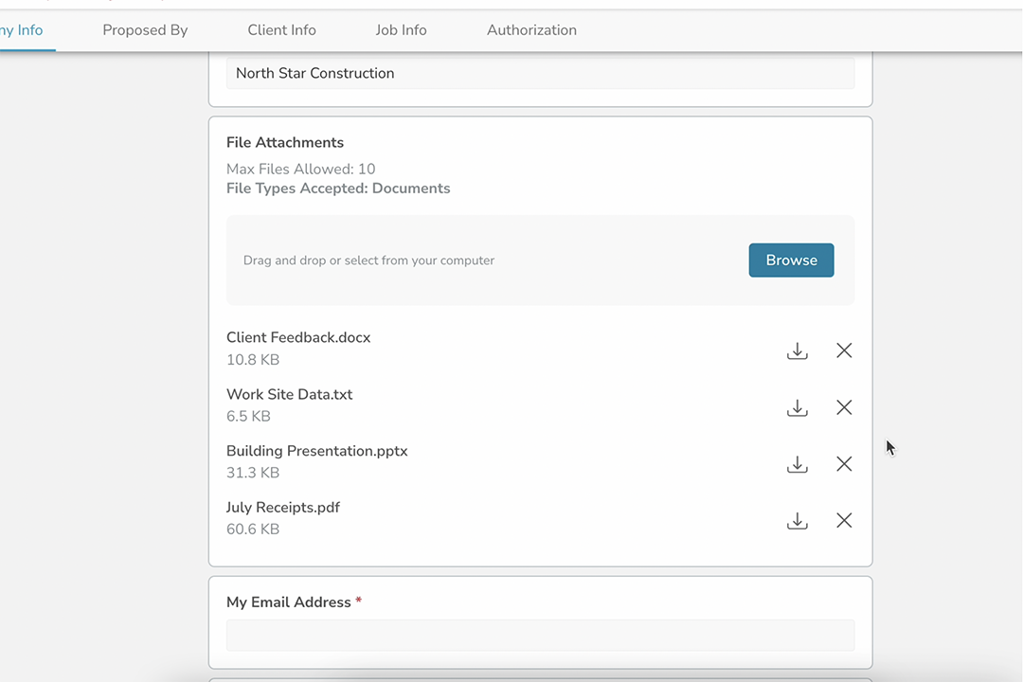Click the 10.8 KB file size text
The width and height of the screenshot is (1023, 682).
(253, 360)
